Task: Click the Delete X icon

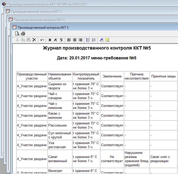Action: click(34, 40)
